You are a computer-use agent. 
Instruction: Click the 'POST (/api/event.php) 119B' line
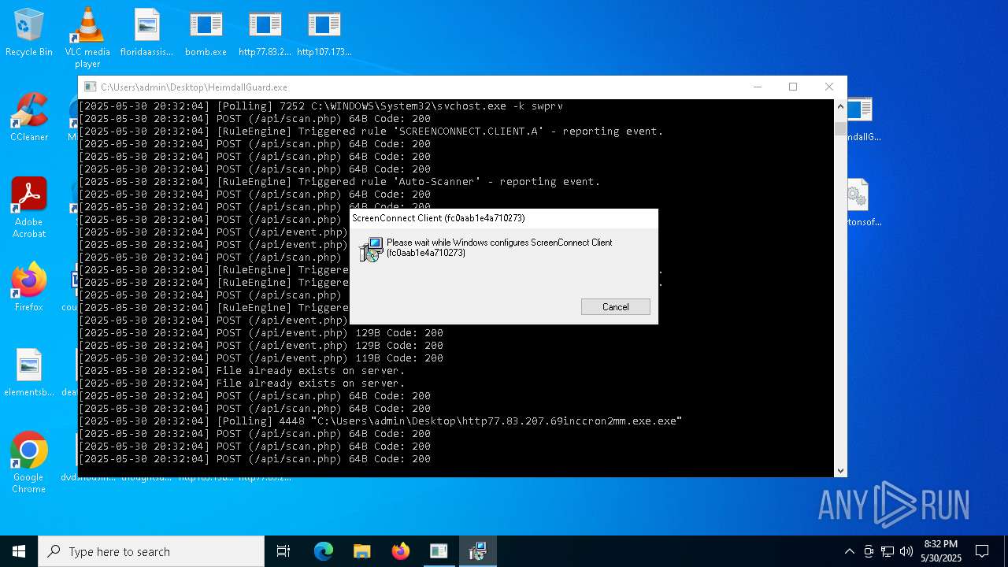[261, 358]
